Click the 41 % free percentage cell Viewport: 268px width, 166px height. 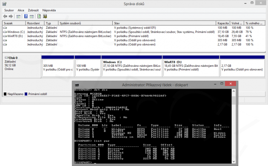point(249,36)
